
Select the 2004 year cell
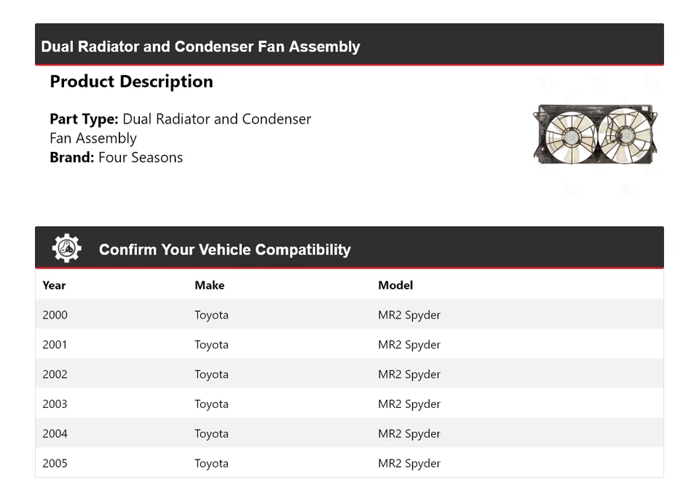point(55,434)
